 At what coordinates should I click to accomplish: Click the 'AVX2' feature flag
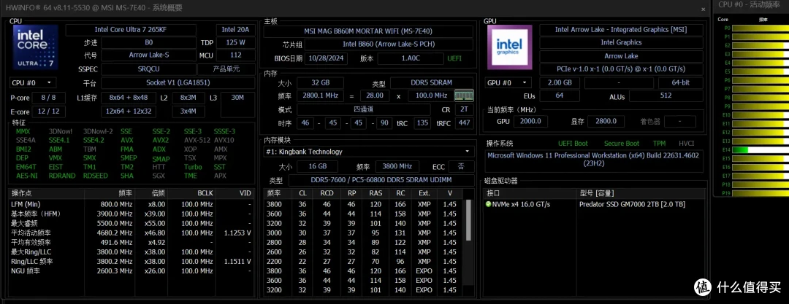coord(161,140)
